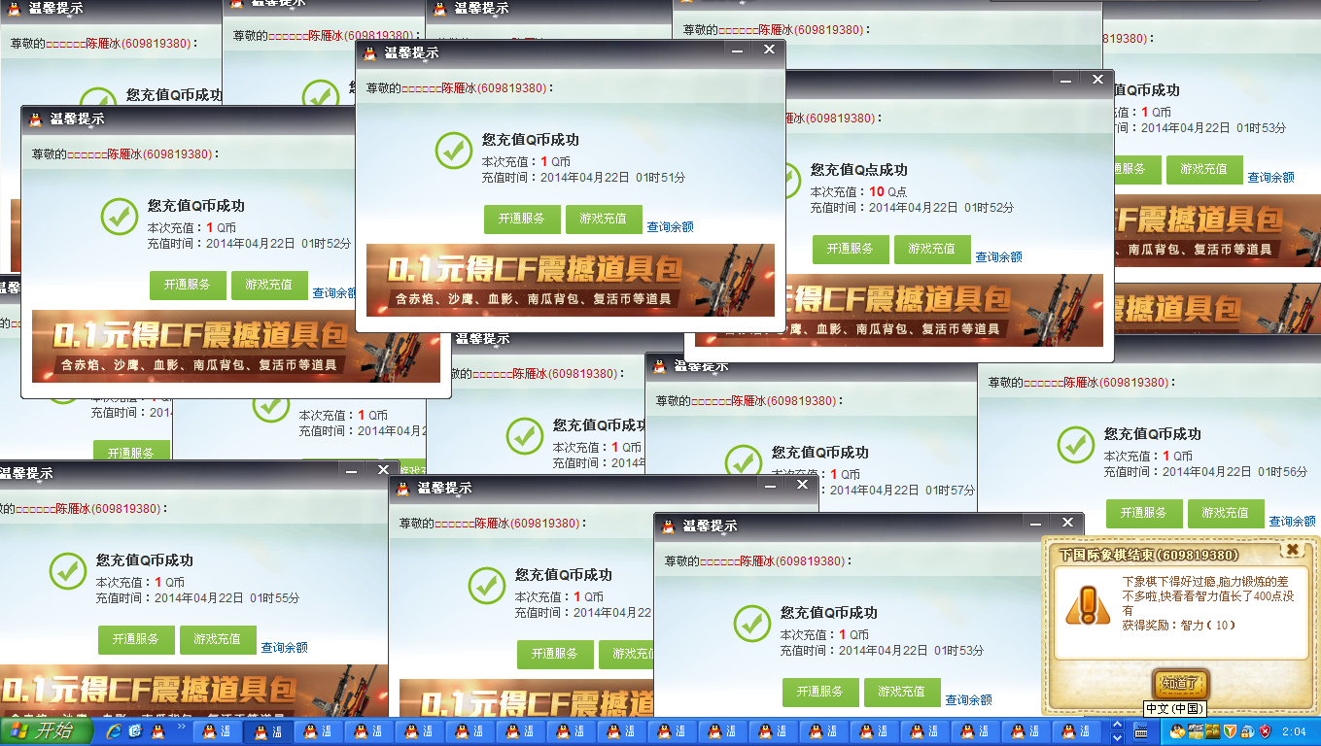Image resolution: width=1321 pixels, height=746 pixels.
Task: Click 知道了 in the chess ended popup
Action: pos(1181,683)
